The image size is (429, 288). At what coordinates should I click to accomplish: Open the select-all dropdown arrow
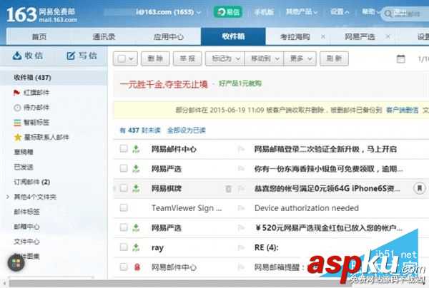(131, 58)
